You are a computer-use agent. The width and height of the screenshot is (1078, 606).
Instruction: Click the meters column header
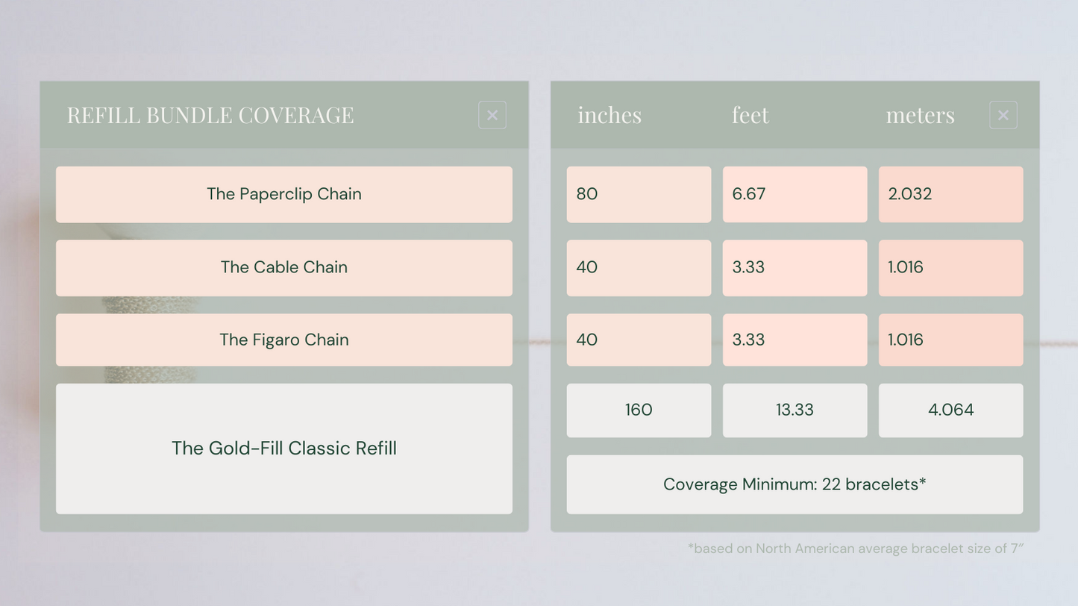[x=920, y=115]
